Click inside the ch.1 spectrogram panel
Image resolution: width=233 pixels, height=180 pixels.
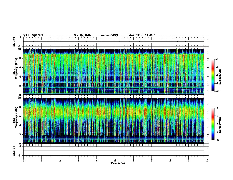coord(114,72)
